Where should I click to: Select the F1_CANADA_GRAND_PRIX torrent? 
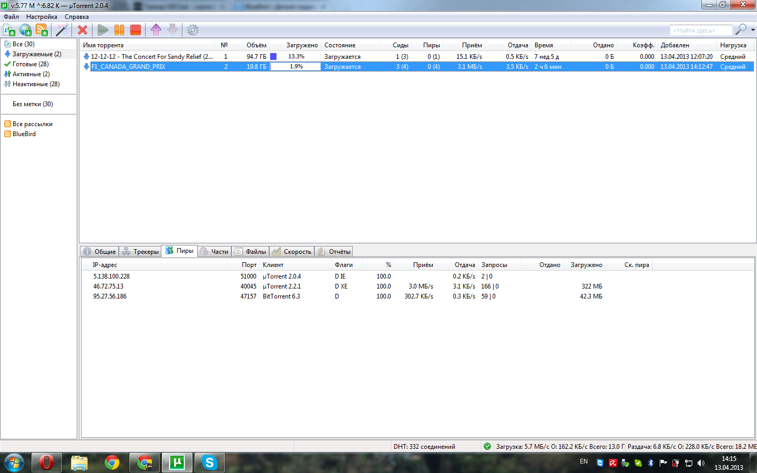417,67
